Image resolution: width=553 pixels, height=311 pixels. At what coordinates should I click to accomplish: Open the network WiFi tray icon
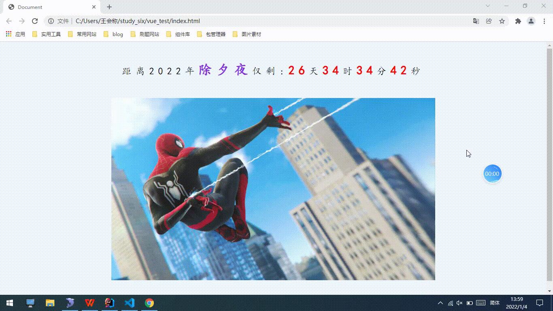pyautogui.click(x=451, y=303)
